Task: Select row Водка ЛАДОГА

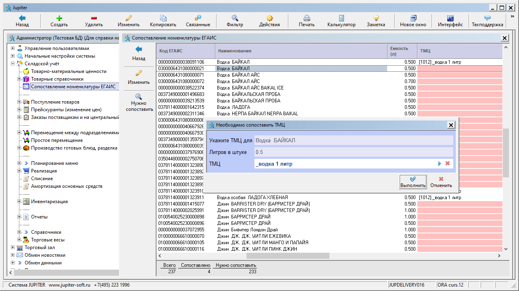Action: (329, 107)
